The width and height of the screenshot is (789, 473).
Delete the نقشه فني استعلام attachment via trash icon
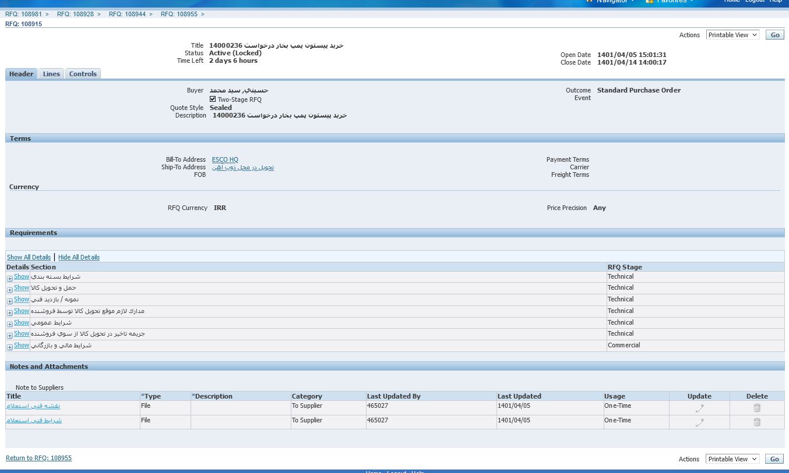[x=757, y=408]
